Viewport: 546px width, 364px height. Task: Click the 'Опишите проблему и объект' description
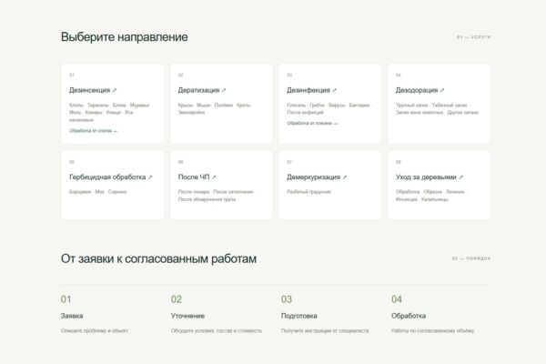click(x=95, y=330)
